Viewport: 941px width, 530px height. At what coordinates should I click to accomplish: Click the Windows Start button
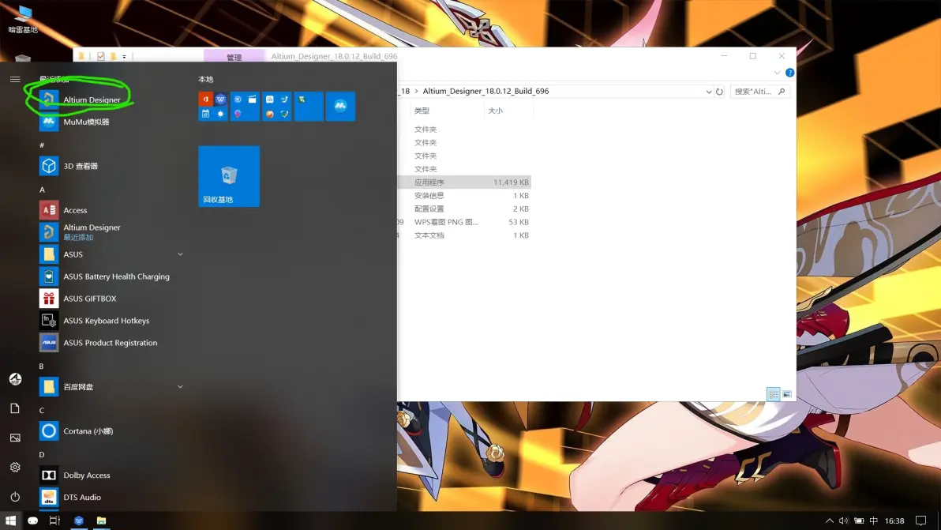point(11,521)
